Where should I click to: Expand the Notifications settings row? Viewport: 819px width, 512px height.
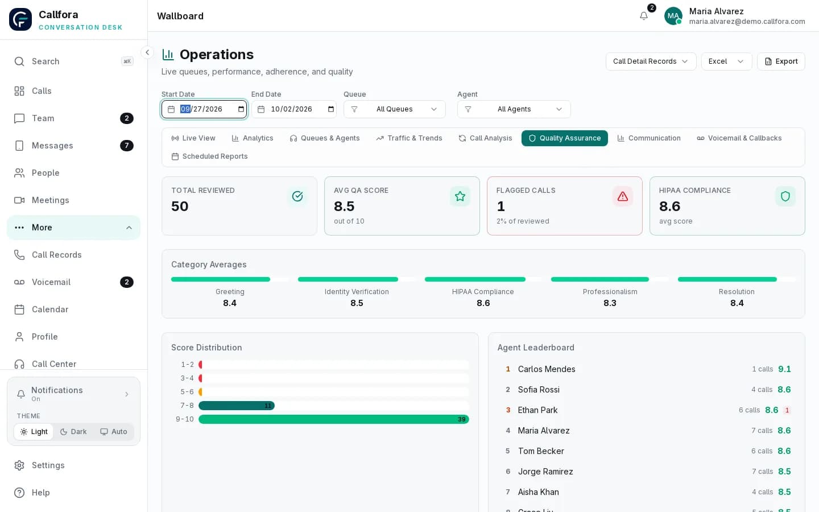(73, 394)
